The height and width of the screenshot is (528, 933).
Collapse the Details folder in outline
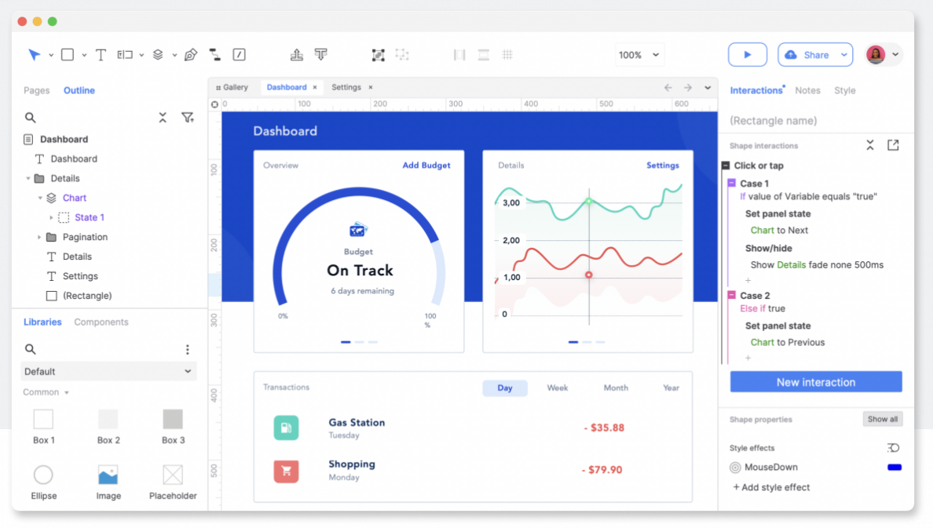pos(28,178)
